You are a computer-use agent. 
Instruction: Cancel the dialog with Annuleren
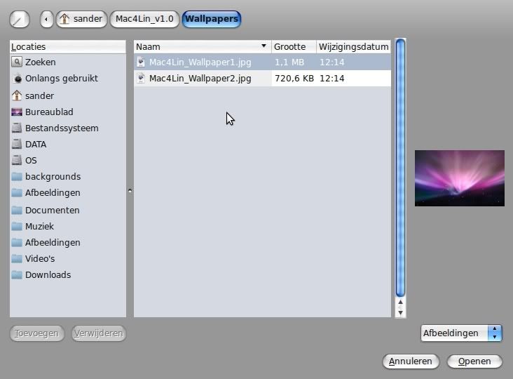(411, 361)
